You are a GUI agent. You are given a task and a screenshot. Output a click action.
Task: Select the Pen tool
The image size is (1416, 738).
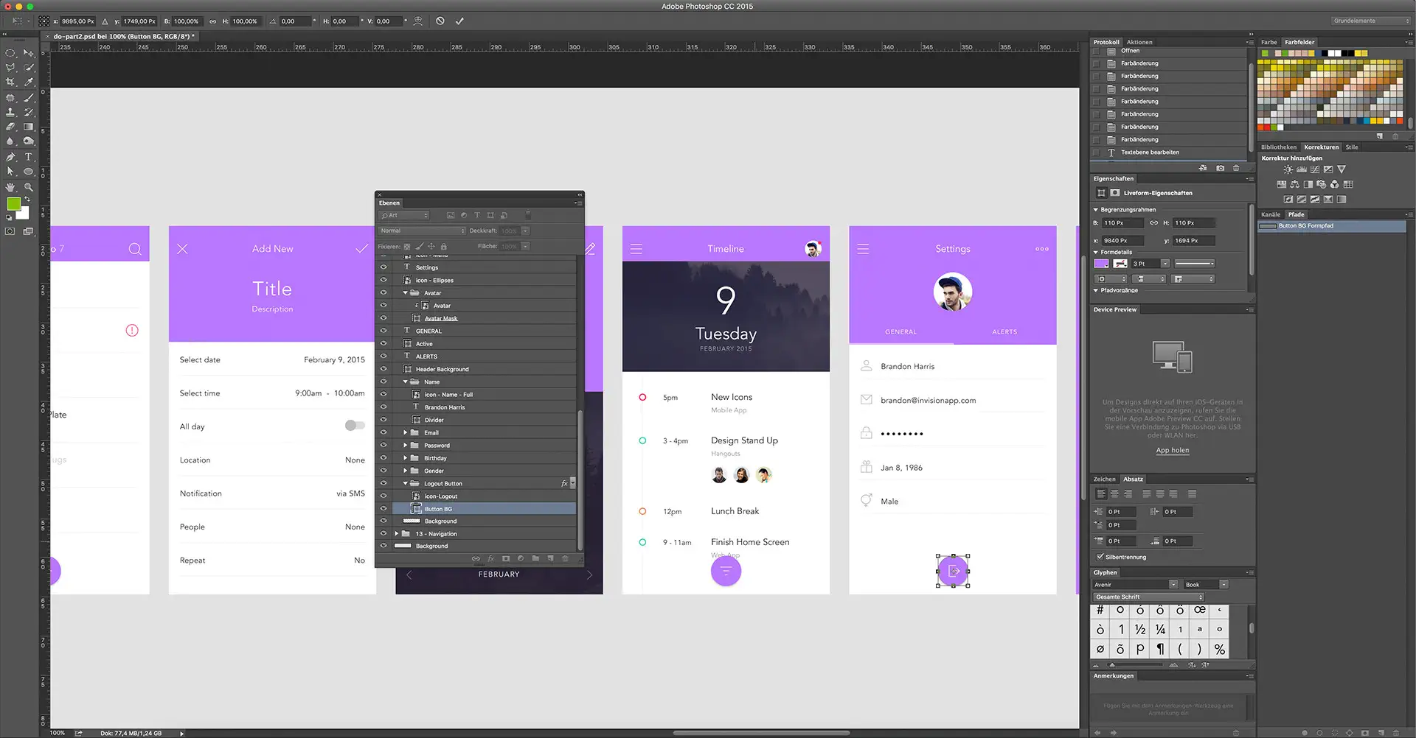[x=10, y=157]
